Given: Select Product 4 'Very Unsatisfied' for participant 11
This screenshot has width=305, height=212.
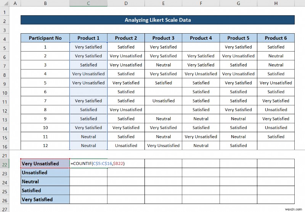Looking at the screenshot, I should pos(201,137).
